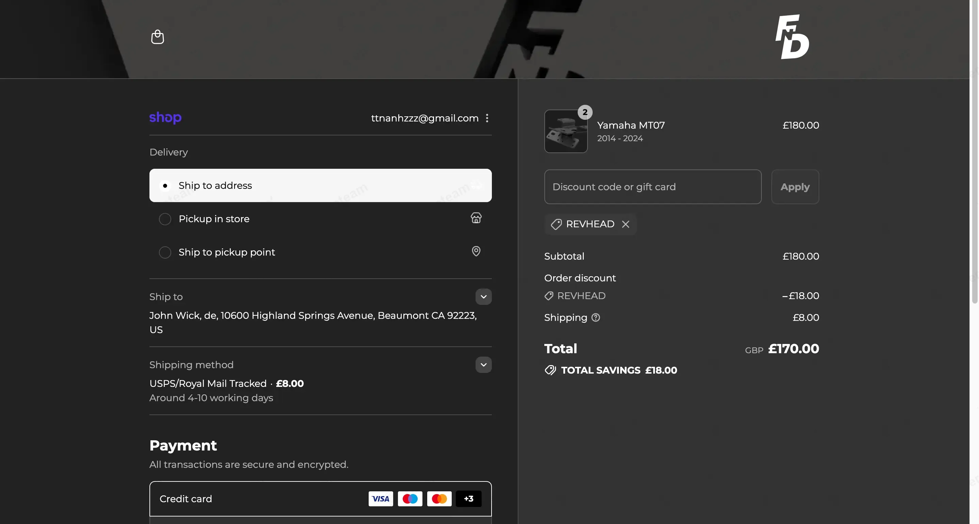Click the Shop Pay logo

coord(165,118)
